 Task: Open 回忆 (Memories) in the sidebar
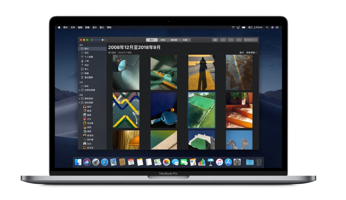[x=85, y=53]
